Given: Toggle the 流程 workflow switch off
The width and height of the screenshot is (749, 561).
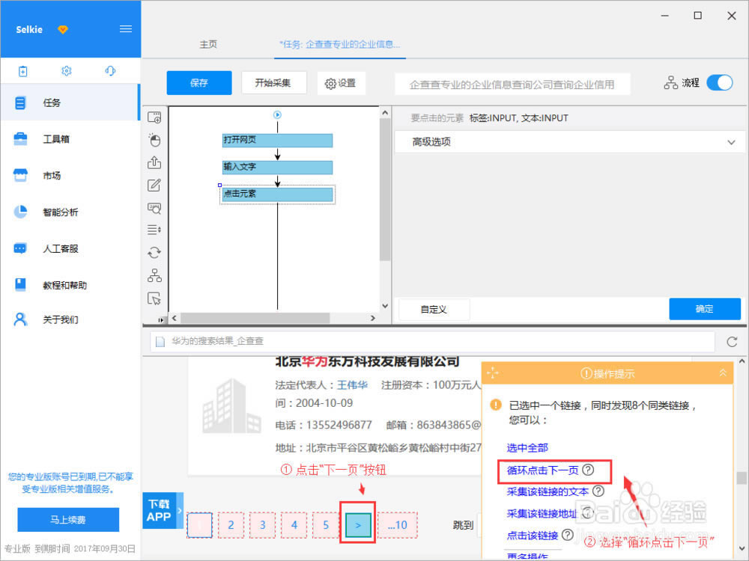Looking at the screenshot, I should pos(719,83).
